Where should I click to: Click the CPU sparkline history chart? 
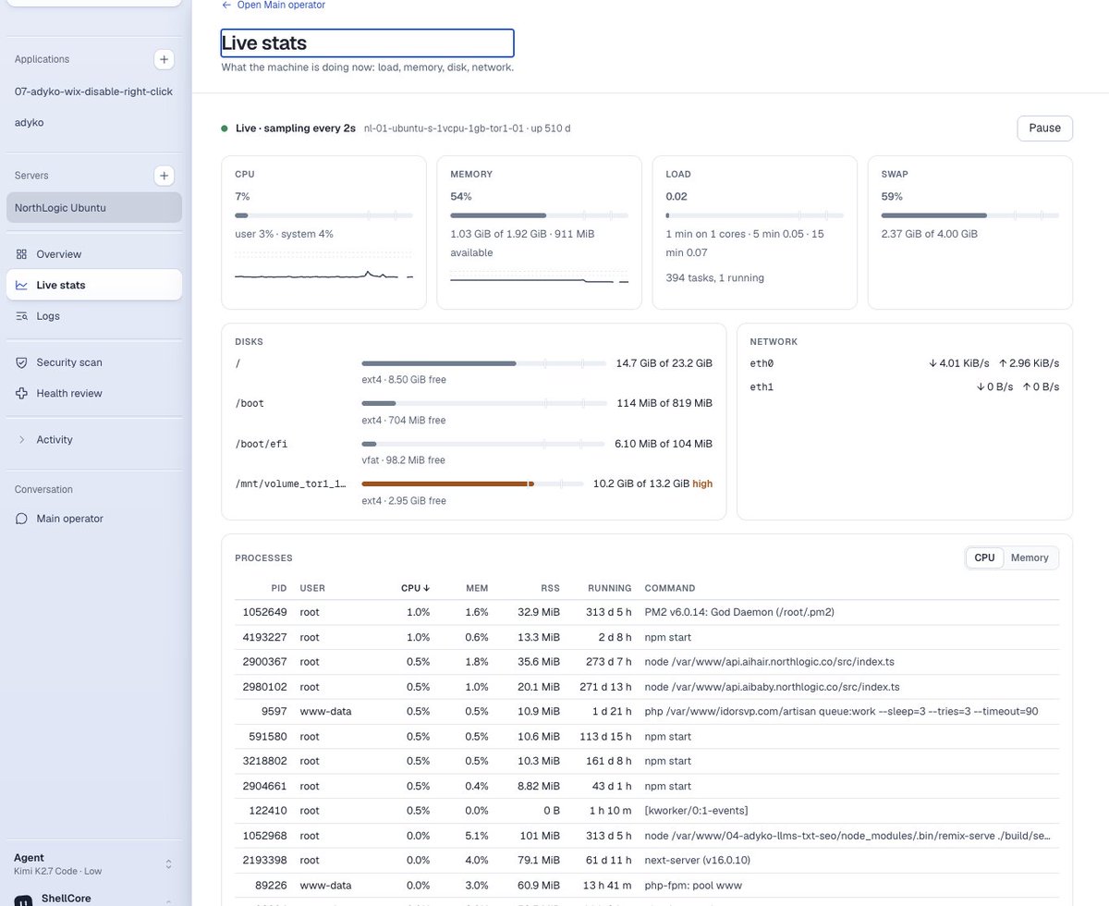[x=323, y=266]
